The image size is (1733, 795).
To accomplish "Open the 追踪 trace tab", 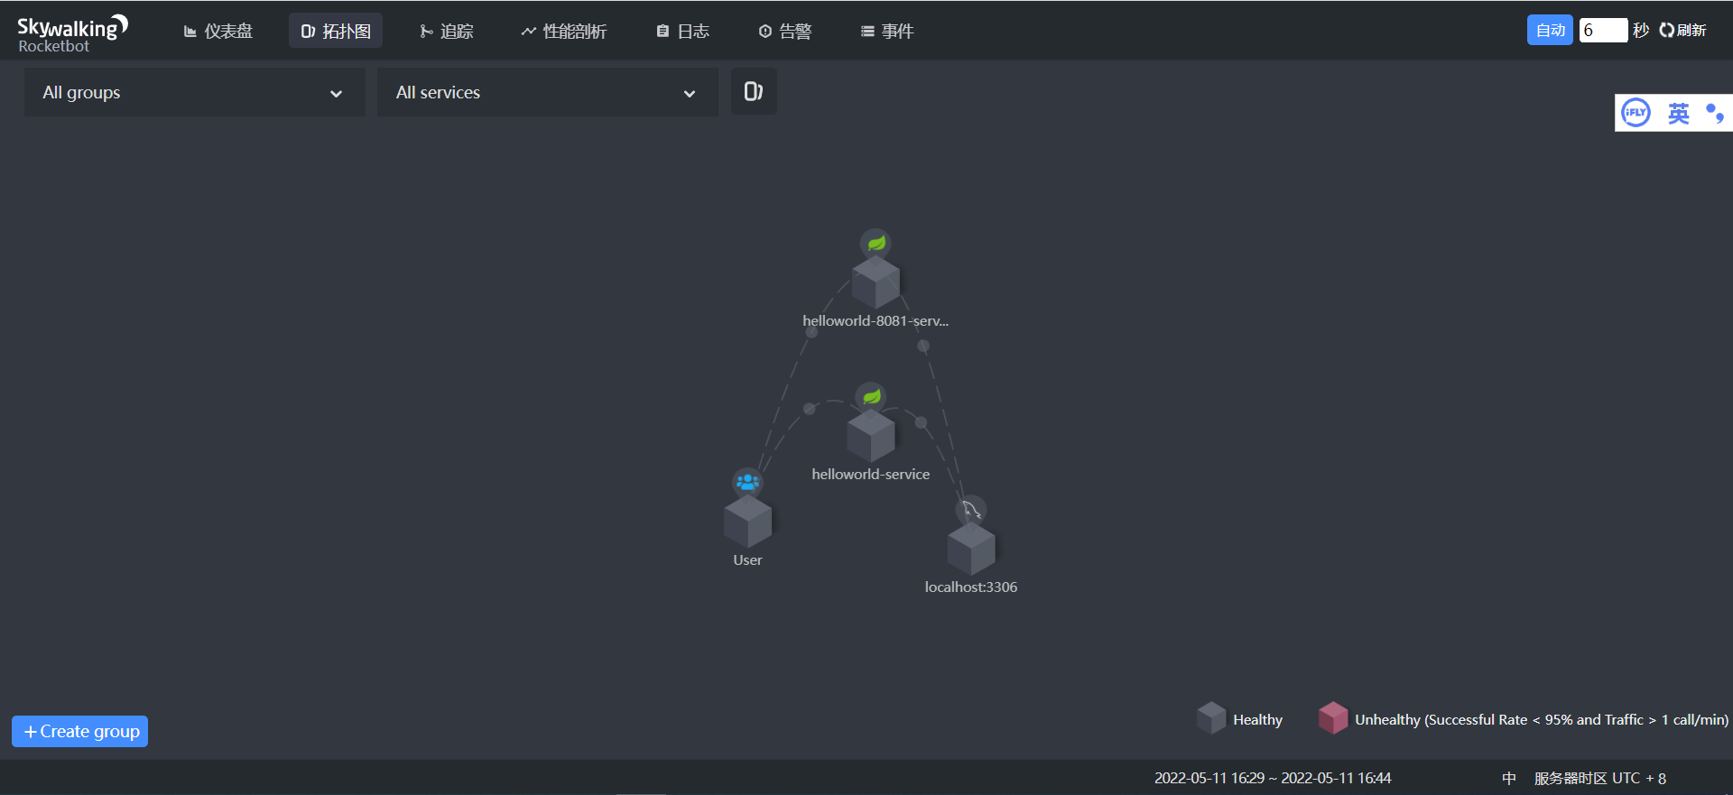I will 446,31.
